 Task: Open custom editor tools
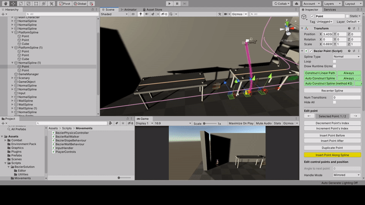coord(52,4)
